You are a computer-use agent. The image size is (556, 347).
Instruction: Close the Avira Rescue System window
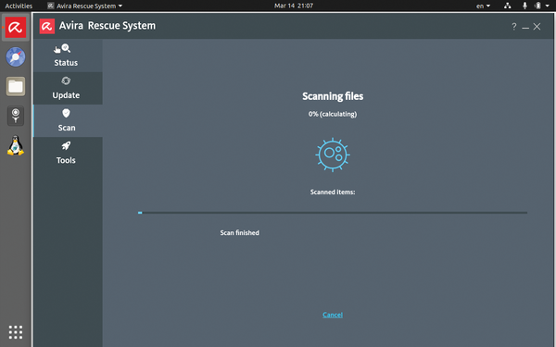537,27
